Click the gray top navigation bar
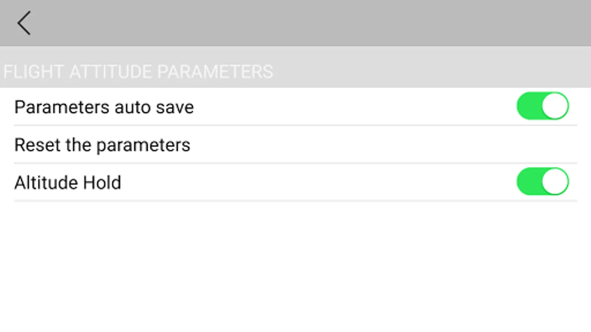Screen dimensions: 591x332 pos(295,23)
